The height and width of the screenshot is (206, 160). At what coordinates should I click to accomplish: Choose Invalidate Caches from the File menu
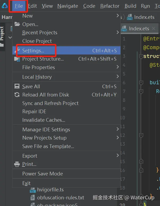[44, 120]
